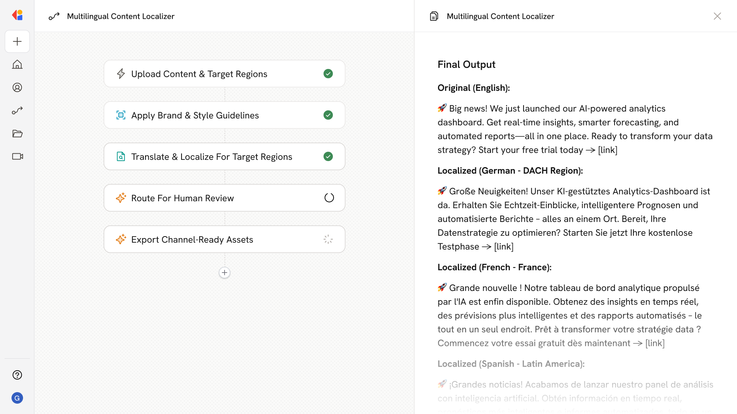
Task: Open the Home icon in the sidebar
Action: point(17,64)
